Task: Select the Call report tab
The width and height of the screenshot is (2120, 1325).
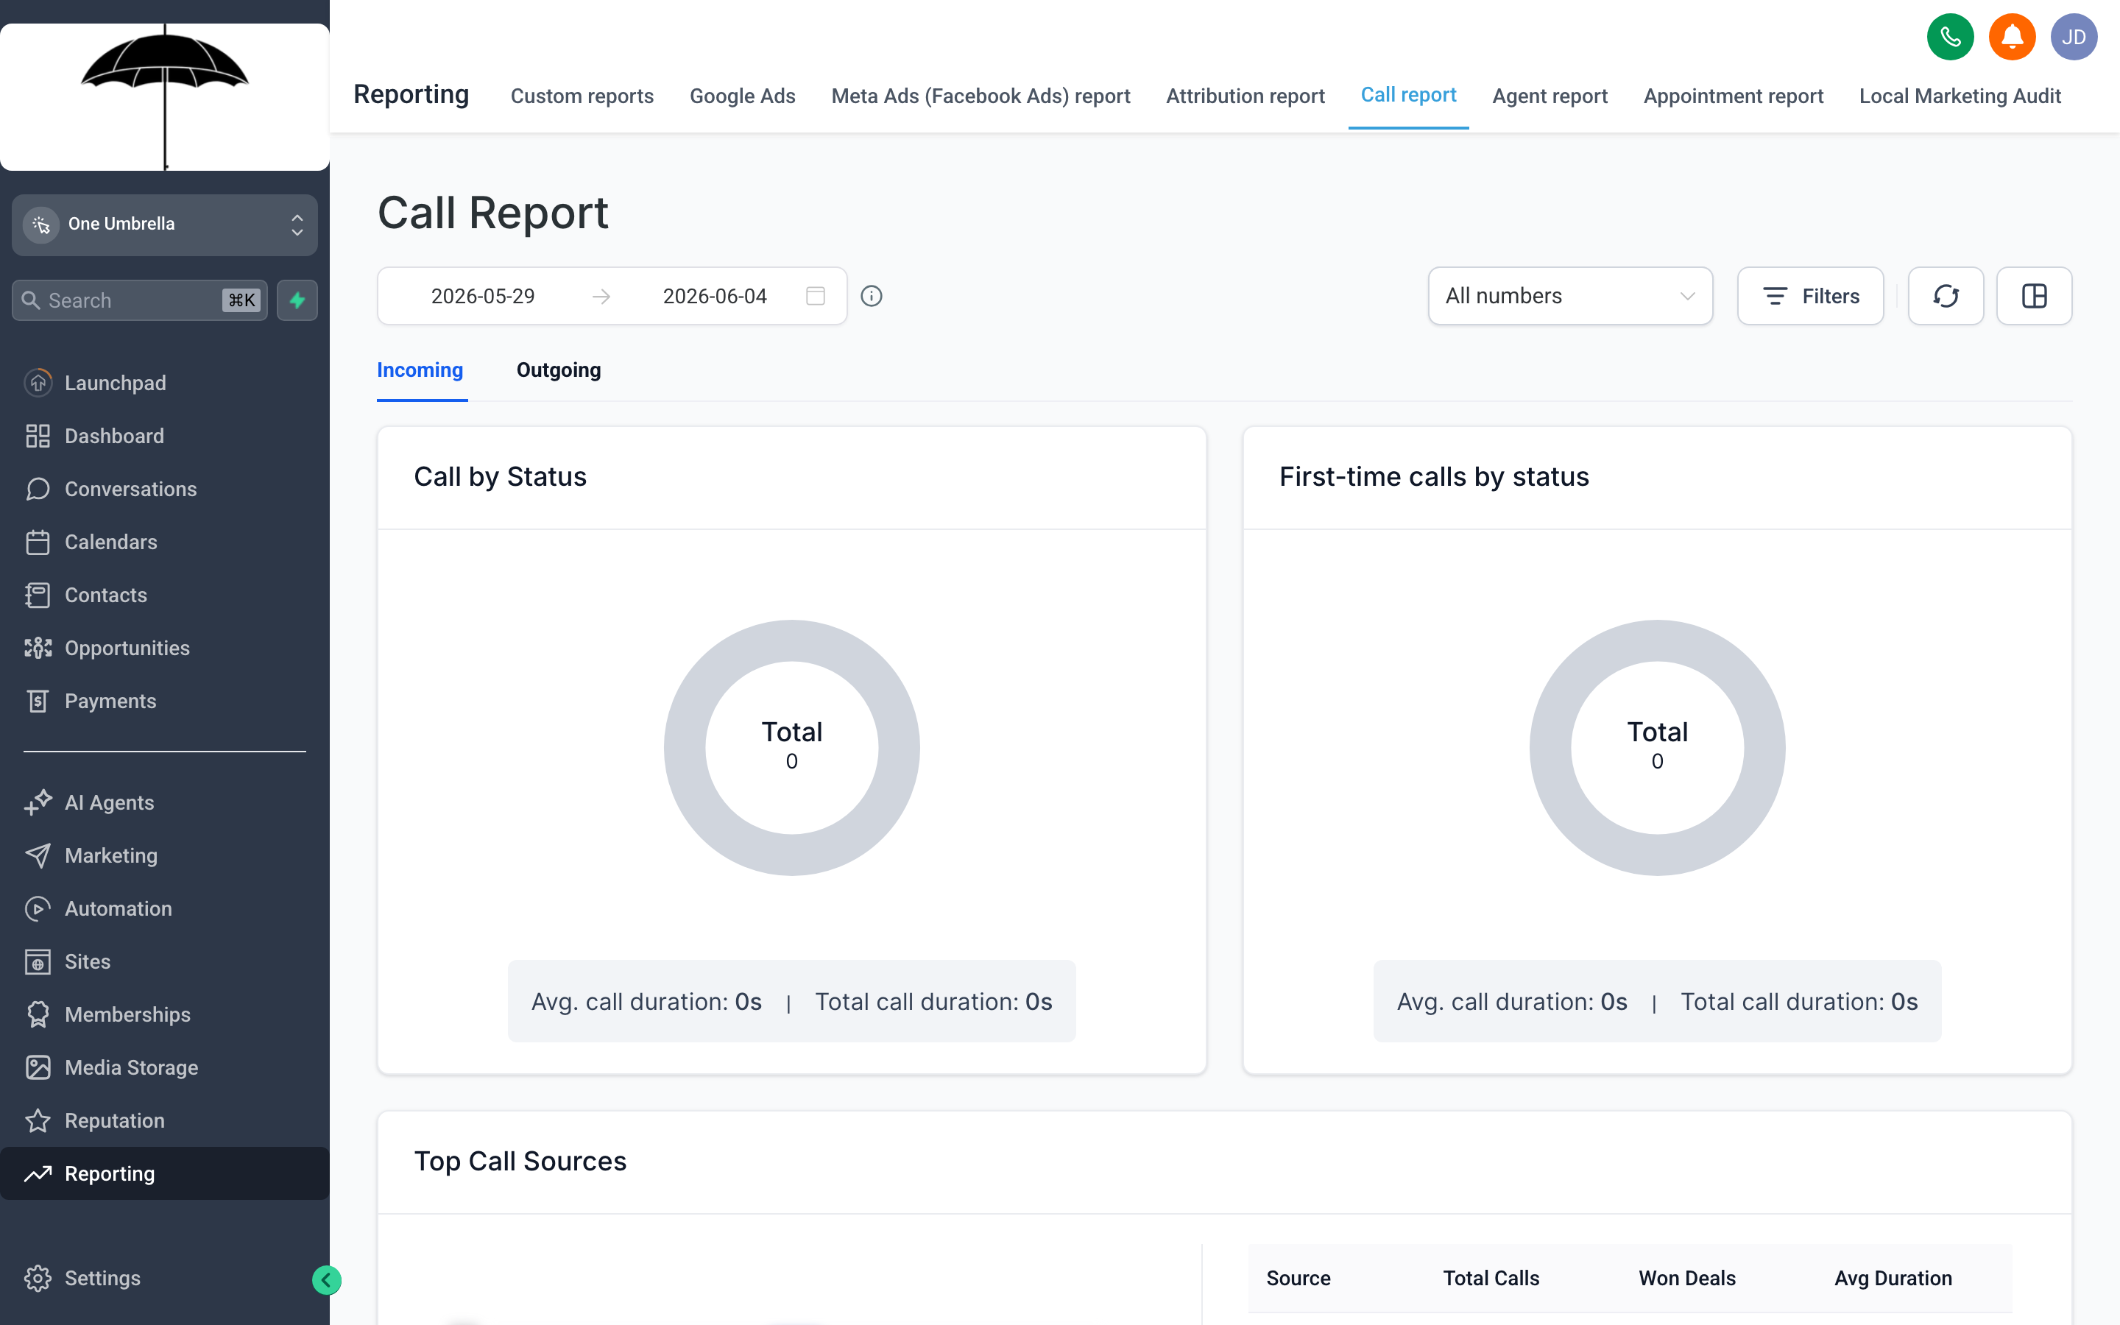Action: pyautogui.click(x=1407, y=95)
